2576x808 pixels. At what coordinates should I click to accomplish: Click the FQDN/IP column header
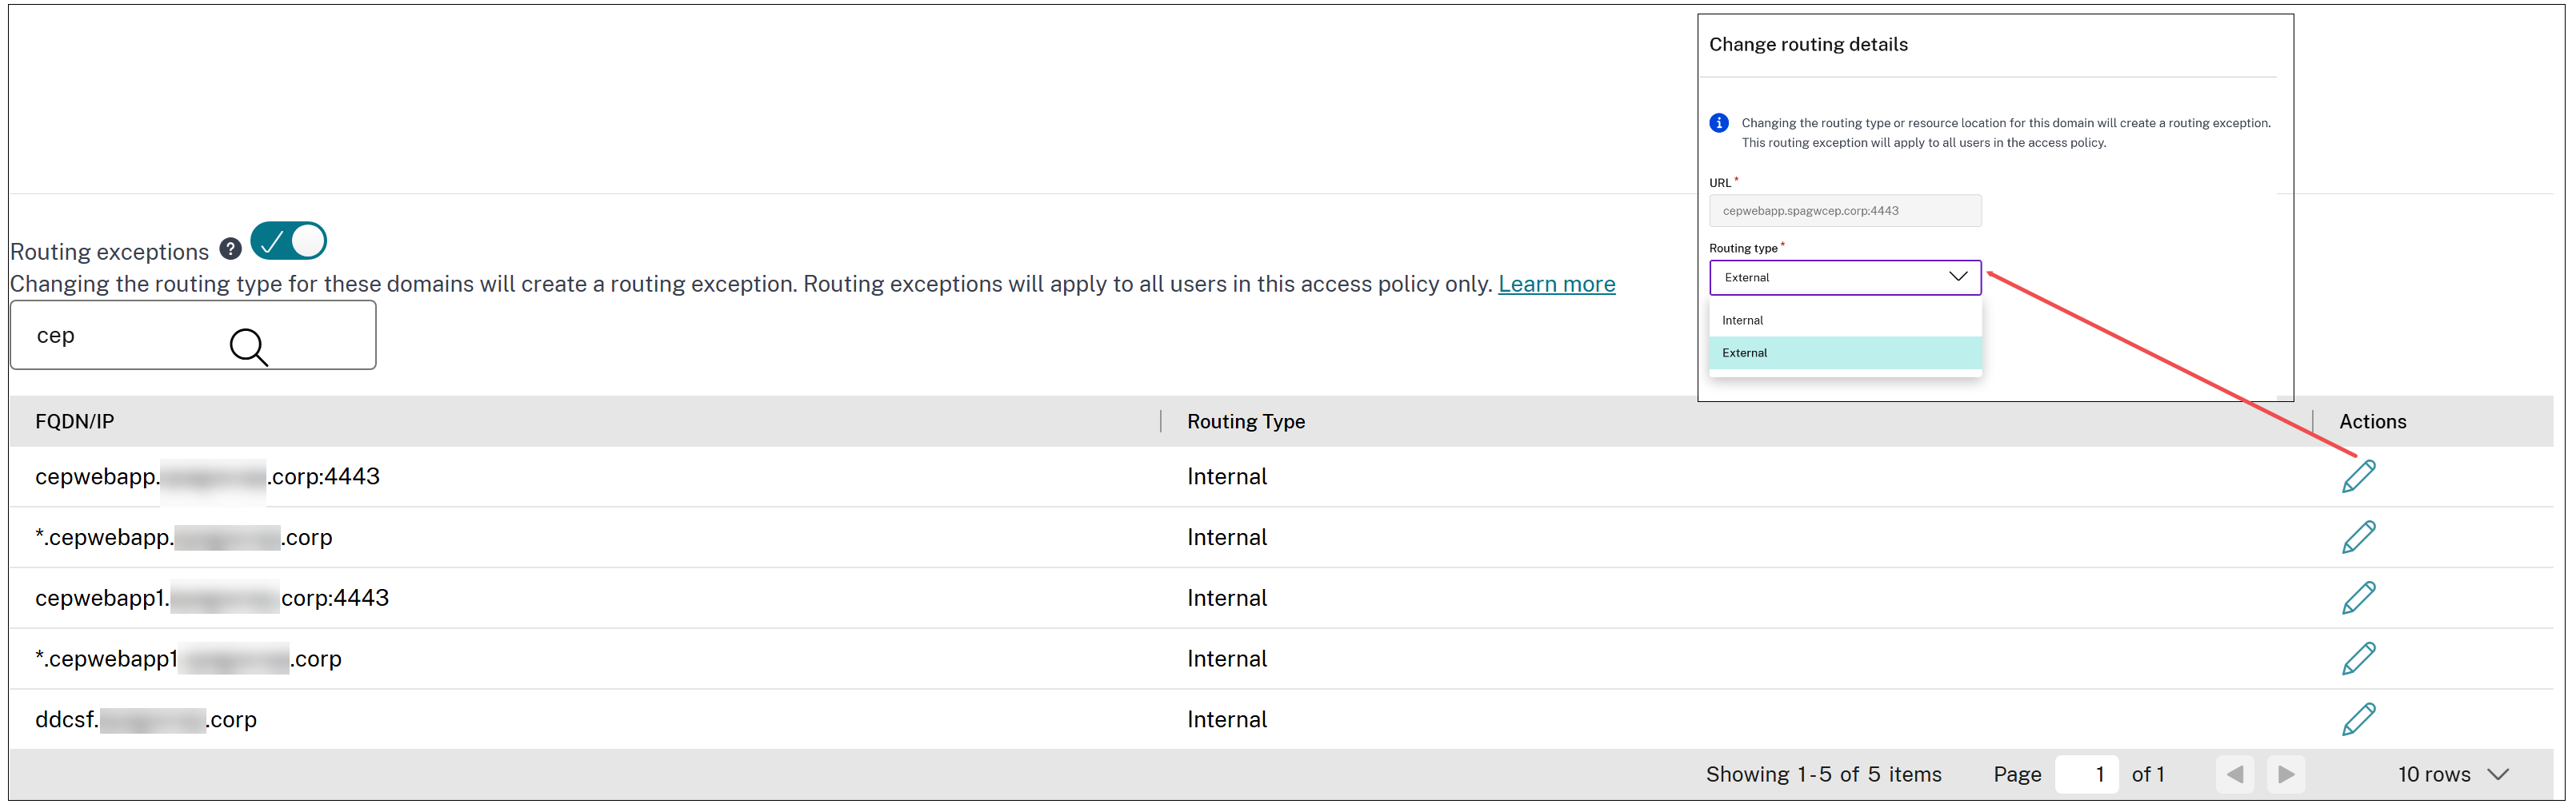[x=74, y=420]
